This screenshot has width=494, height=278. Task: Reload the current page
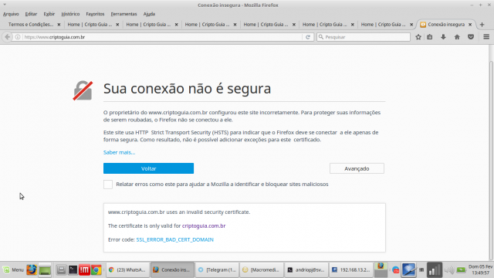pyautogui.click(x=308, y=37)
